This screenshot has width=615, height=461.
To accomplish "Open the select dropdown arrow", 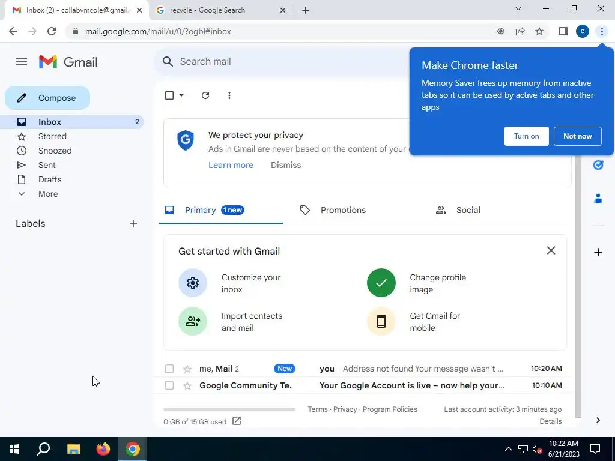I will 181,95.
